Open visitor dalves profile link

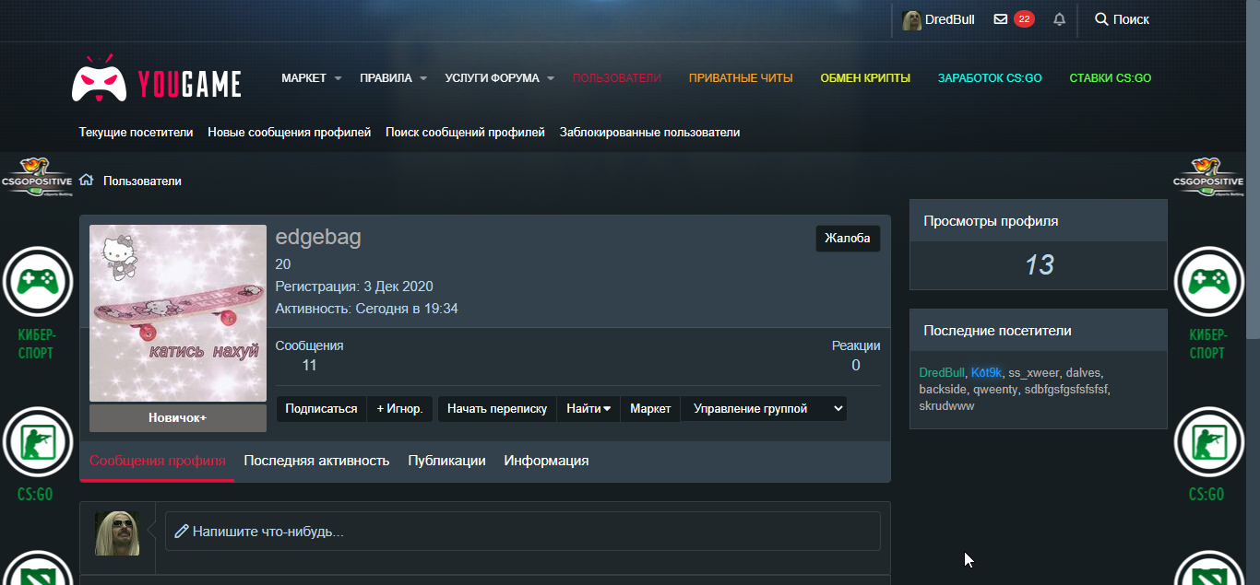click(1083, 373)
